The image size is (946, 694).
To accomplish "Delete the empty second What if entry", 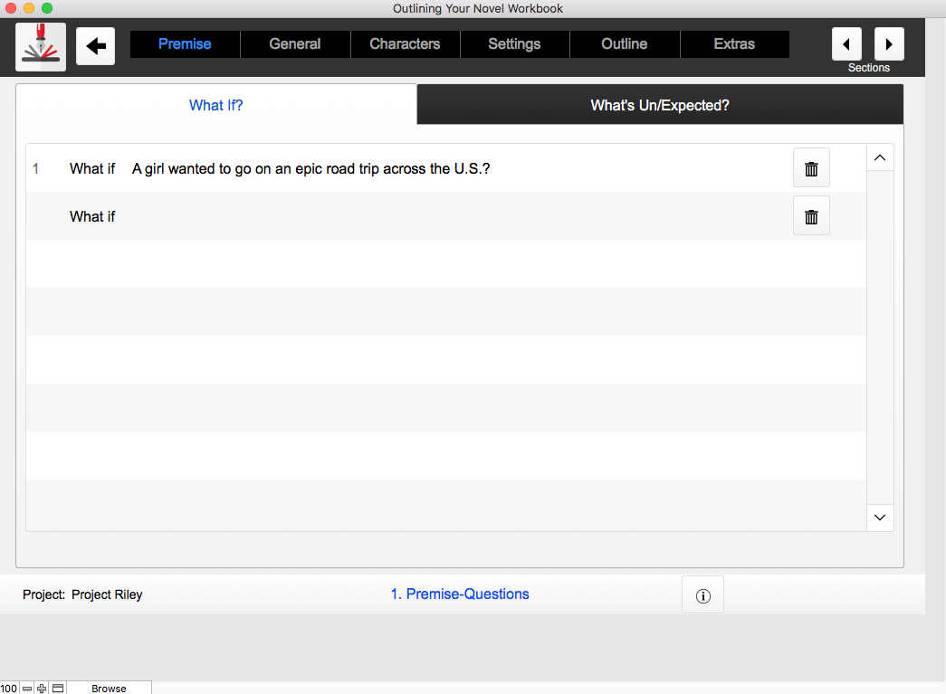I will (x=811, y=216).
